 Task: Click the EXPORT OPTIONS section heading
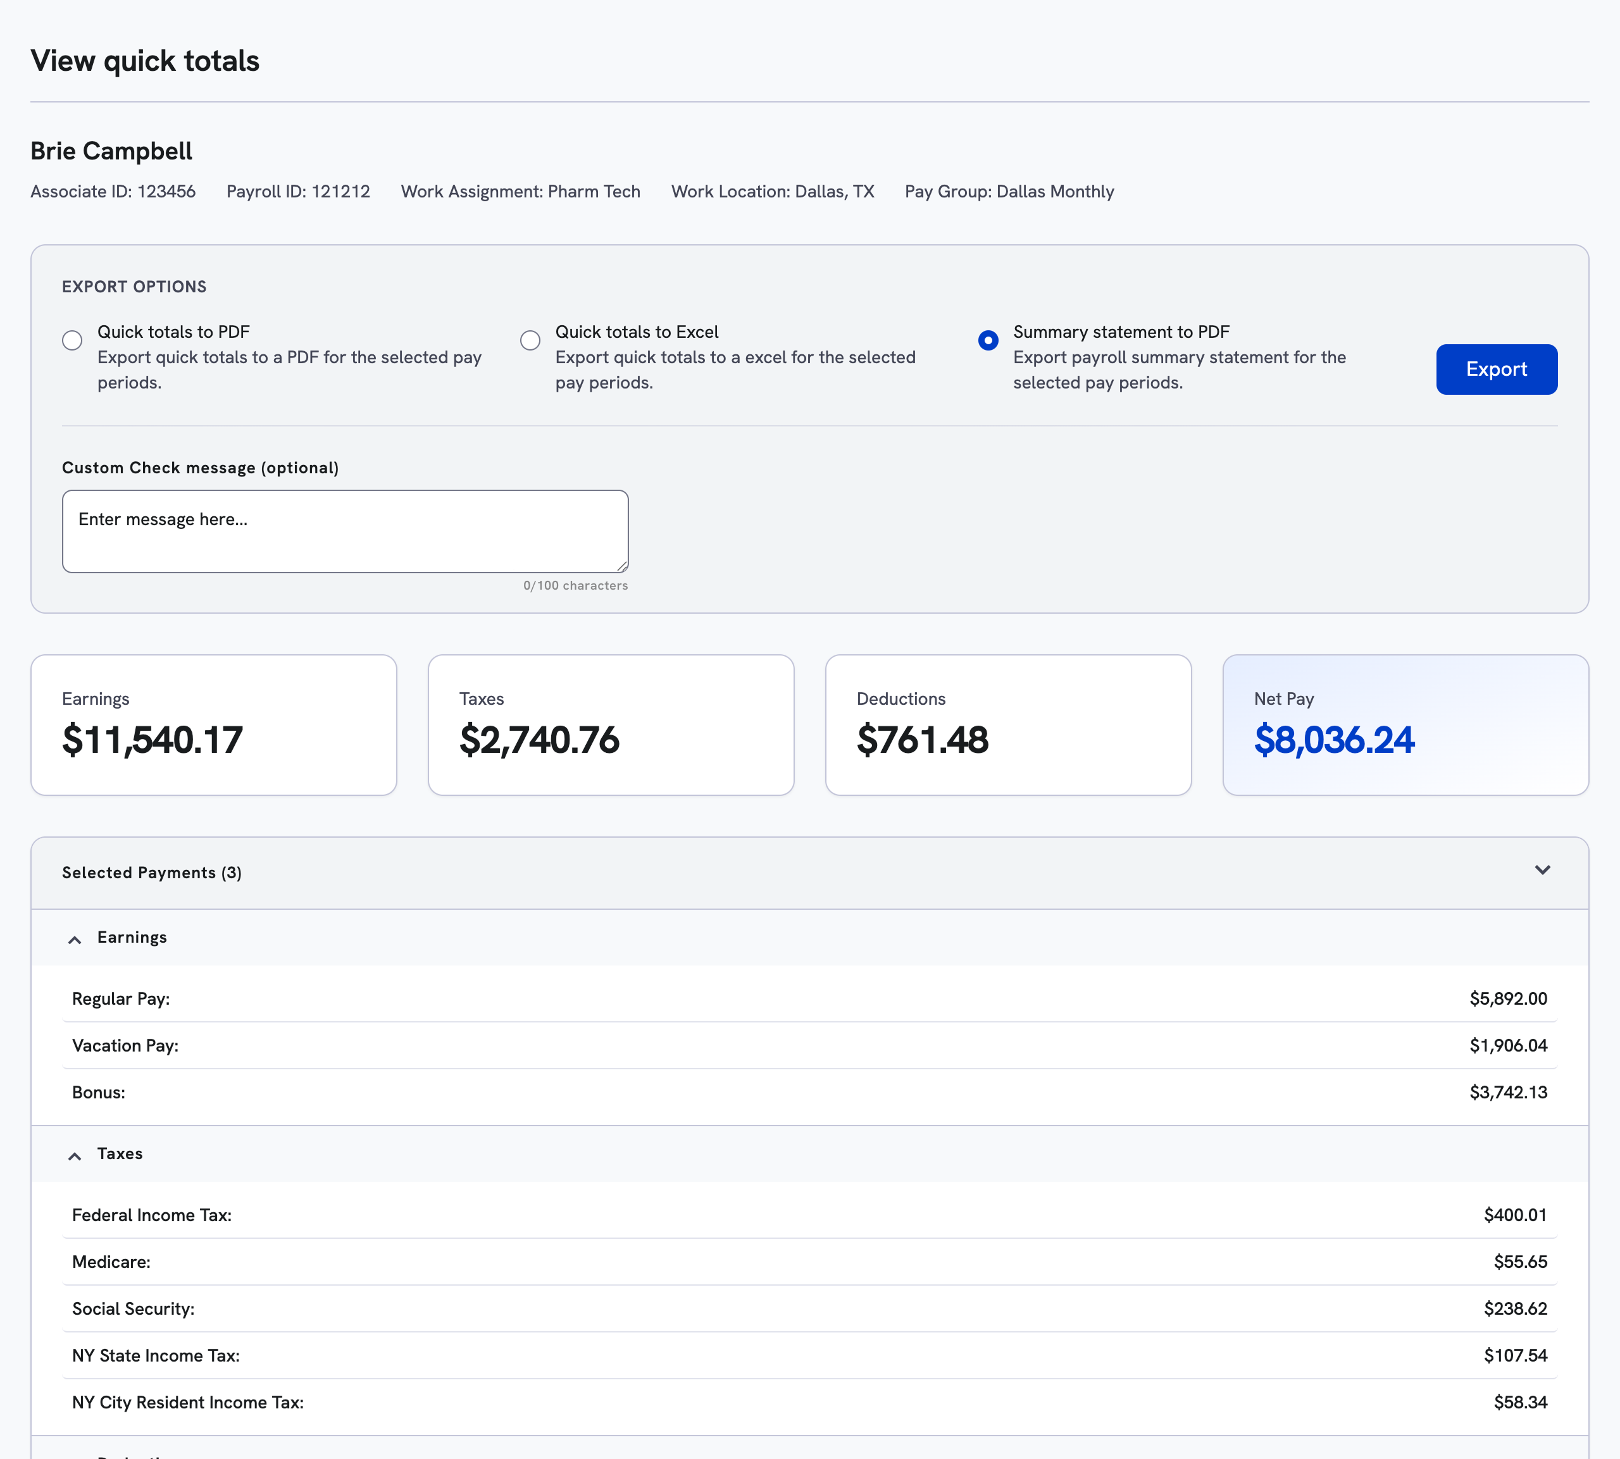coord(134,287)
